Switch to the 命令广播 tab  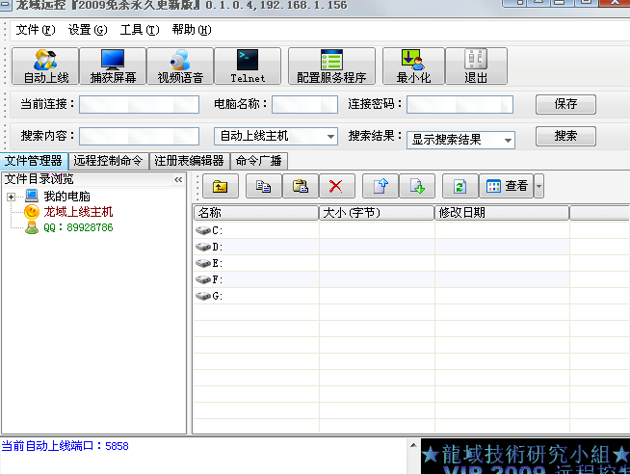[259, 161]
